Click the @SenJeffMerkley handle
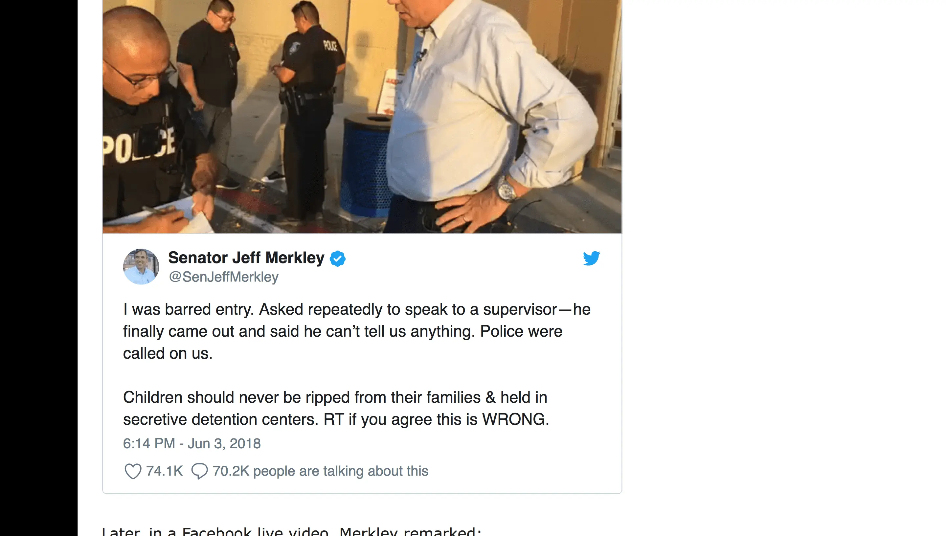The width and height of the screenshot is (946, 536). (223, 277)
